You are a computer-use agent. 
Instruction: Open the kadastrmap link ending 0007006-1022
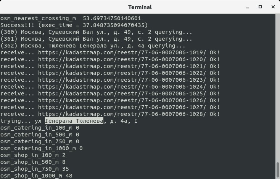pos(122,73)
